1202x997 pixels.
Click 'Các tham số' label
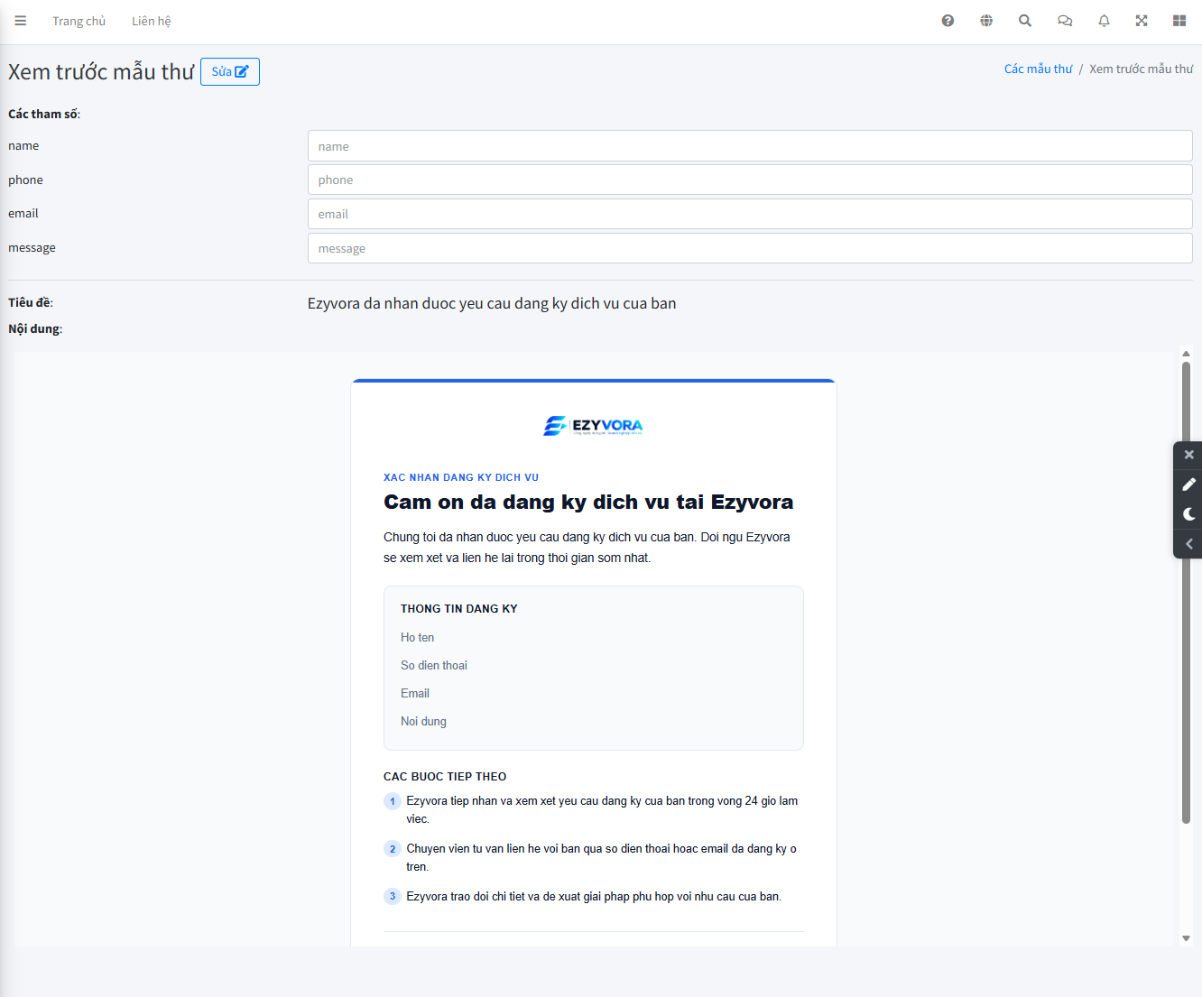tap(44, 114)
